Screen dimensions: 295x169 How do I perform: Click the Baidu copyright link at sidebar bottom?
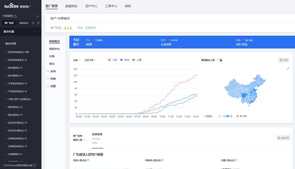coord(18,166)
